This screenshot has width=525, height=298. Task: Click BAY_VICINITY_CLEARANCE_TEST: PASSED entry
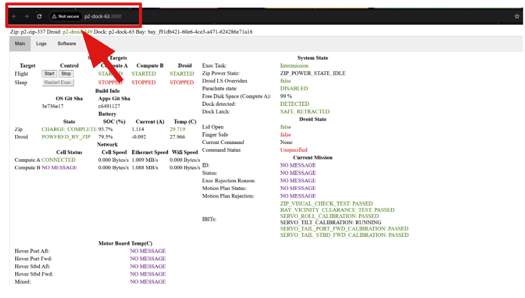pyautogui.click(x=337, y=210)
